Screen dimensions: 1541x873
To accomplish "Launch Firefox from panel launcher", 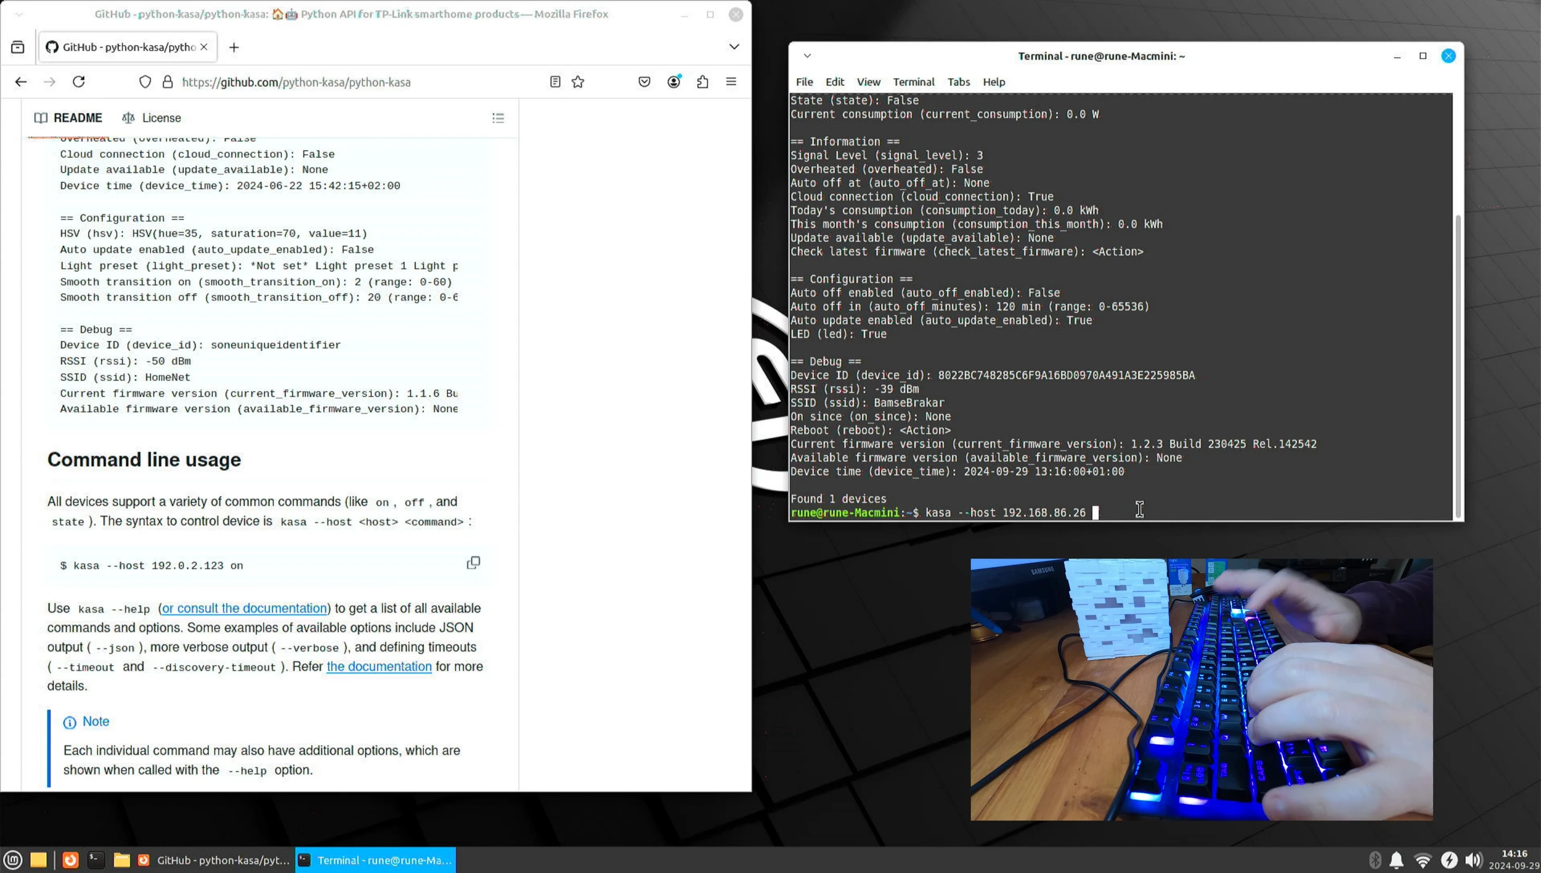I will 71,860.
